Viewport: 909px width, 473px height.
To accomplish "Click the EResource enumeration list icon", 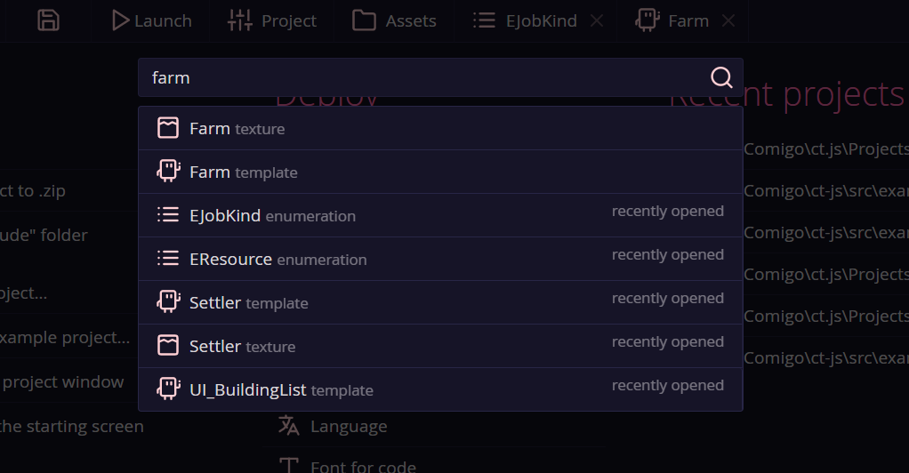I will click(168, 259).
